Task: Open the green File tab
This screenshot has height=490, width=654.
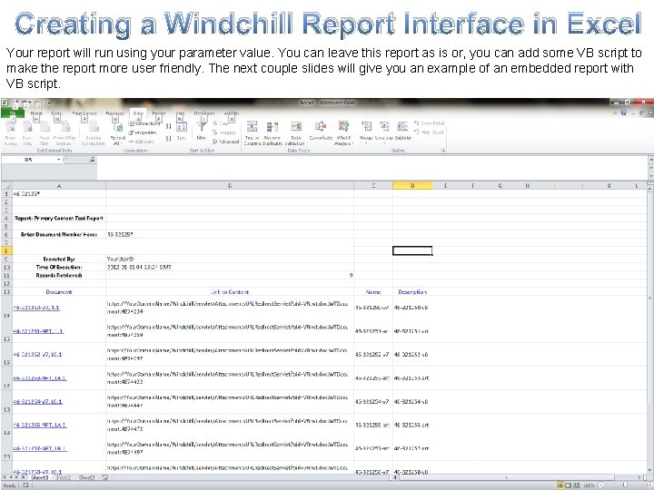Action: [13, 113]
